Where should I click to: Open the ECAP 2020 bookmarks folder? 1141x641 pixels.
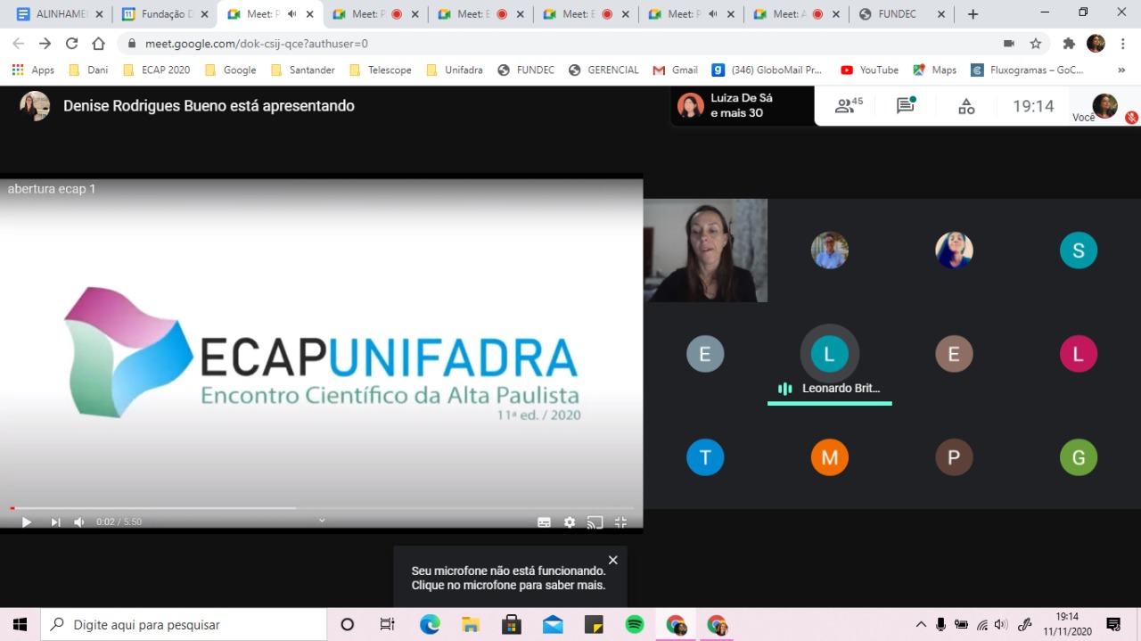tap(156, 70)
